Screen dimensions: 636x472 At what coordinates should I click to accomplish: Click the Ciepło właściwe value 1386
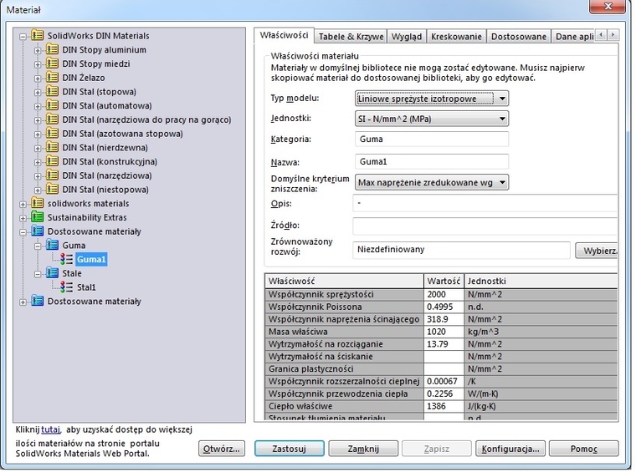pyautogui.click(x=444, y=406)
